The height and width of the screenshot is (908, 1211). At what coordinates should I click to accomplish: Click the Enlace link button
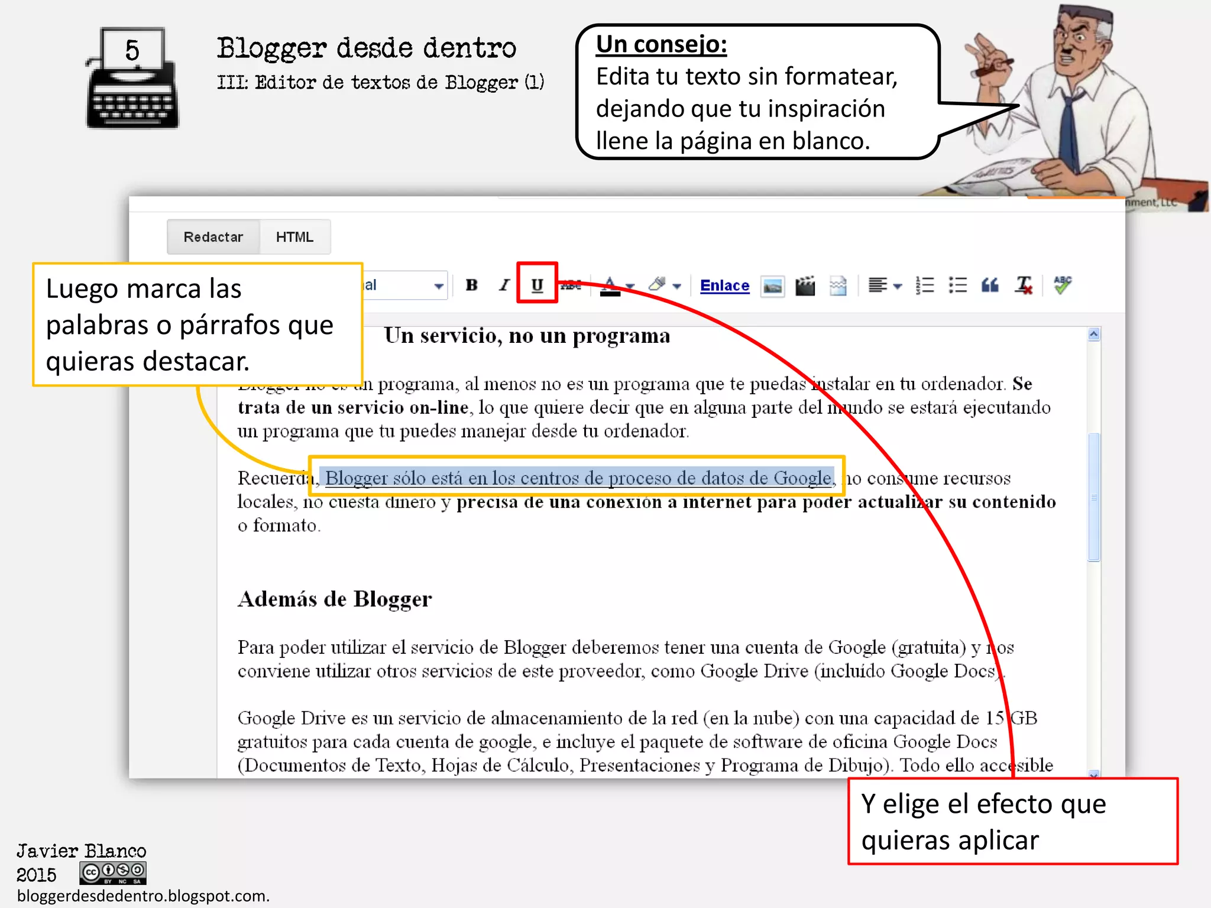tap(724, 286)
